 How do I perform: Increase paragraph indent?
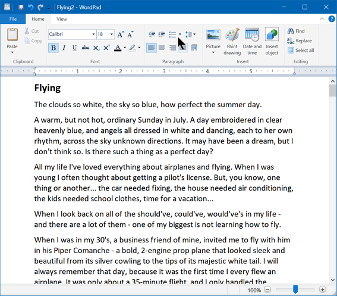pos(162,35)
